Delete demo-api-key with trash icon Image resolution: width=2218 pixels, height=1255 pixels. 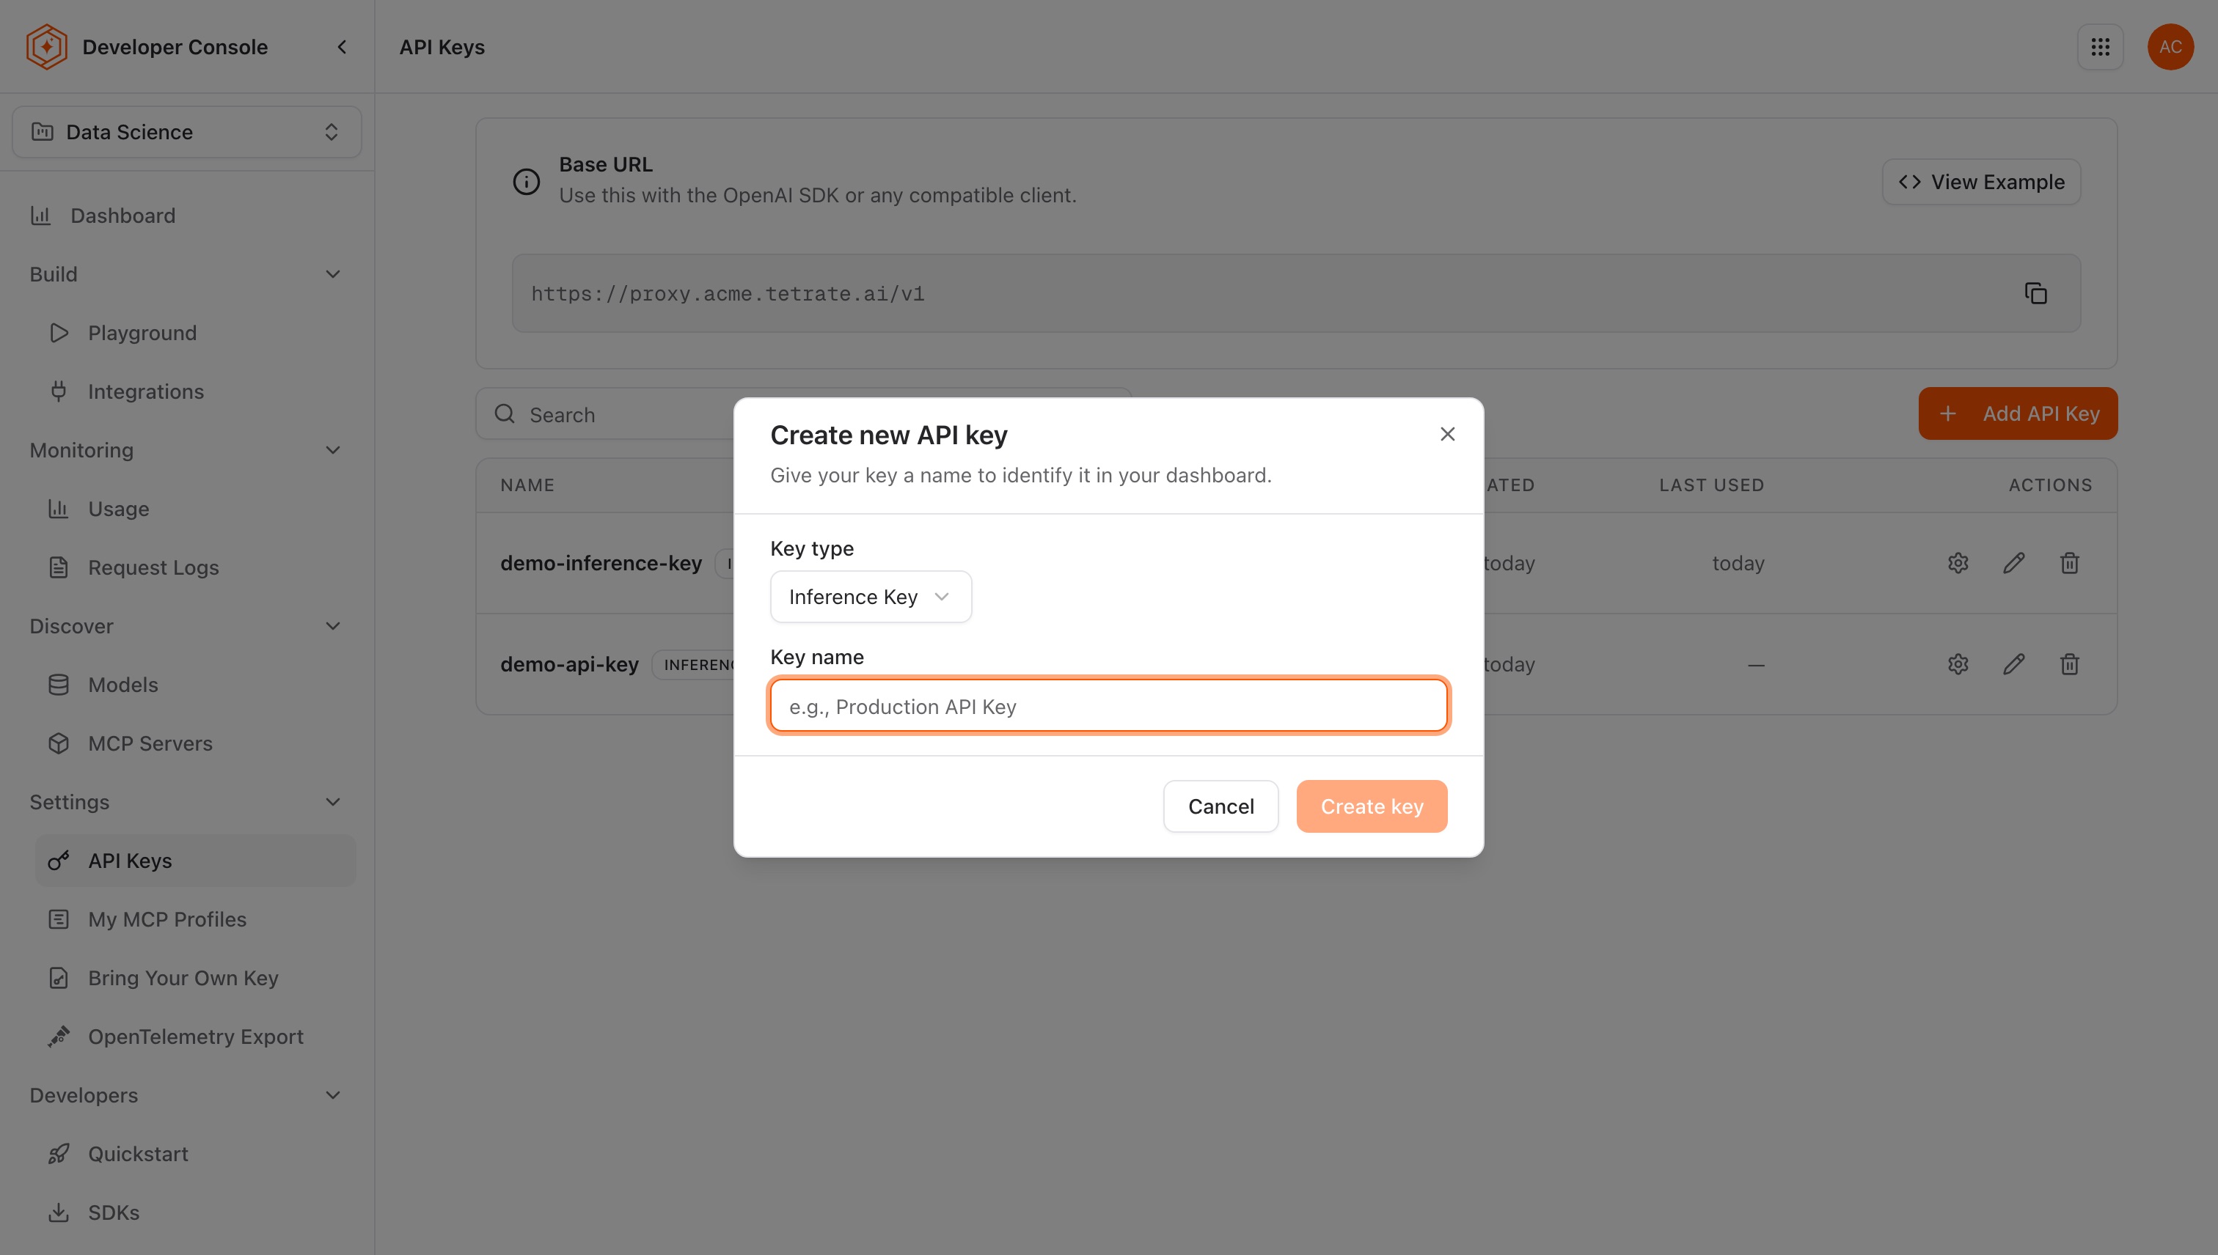(2069, 663)
